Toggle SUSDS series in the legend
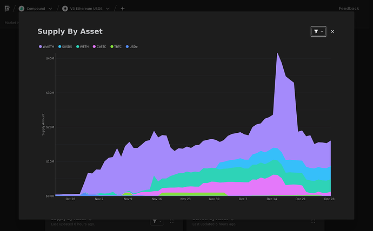The image size is (373, 231). (66, 47)
